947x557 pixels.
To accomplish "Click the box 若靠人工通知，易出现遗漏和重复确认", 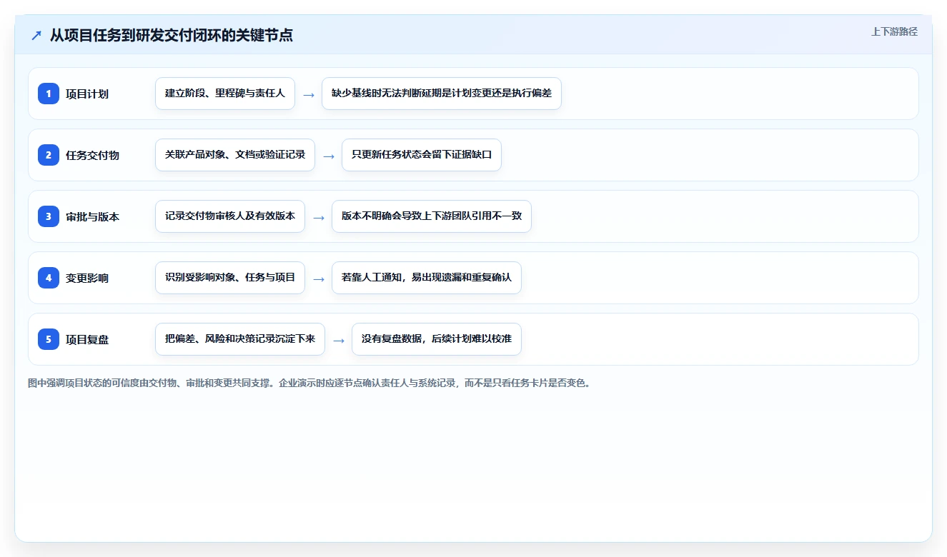I will point(427,278).
